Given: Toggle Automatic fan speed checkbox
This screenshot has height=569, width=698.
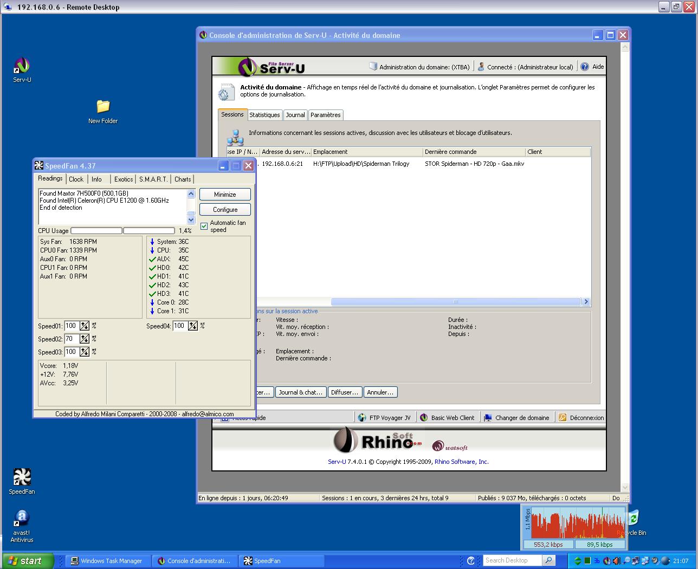Looking at the screenshot, I should point(204,226).
